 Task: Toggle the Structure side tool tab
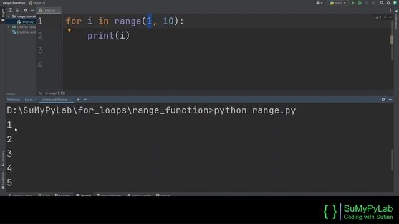[x=2, y=158]
